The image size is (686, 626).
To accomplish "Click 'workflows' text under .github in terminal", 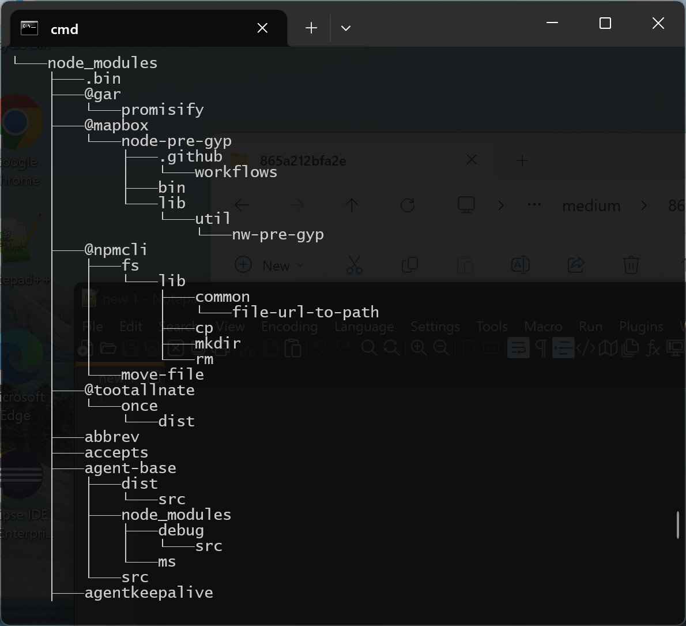I will [236, 172].
